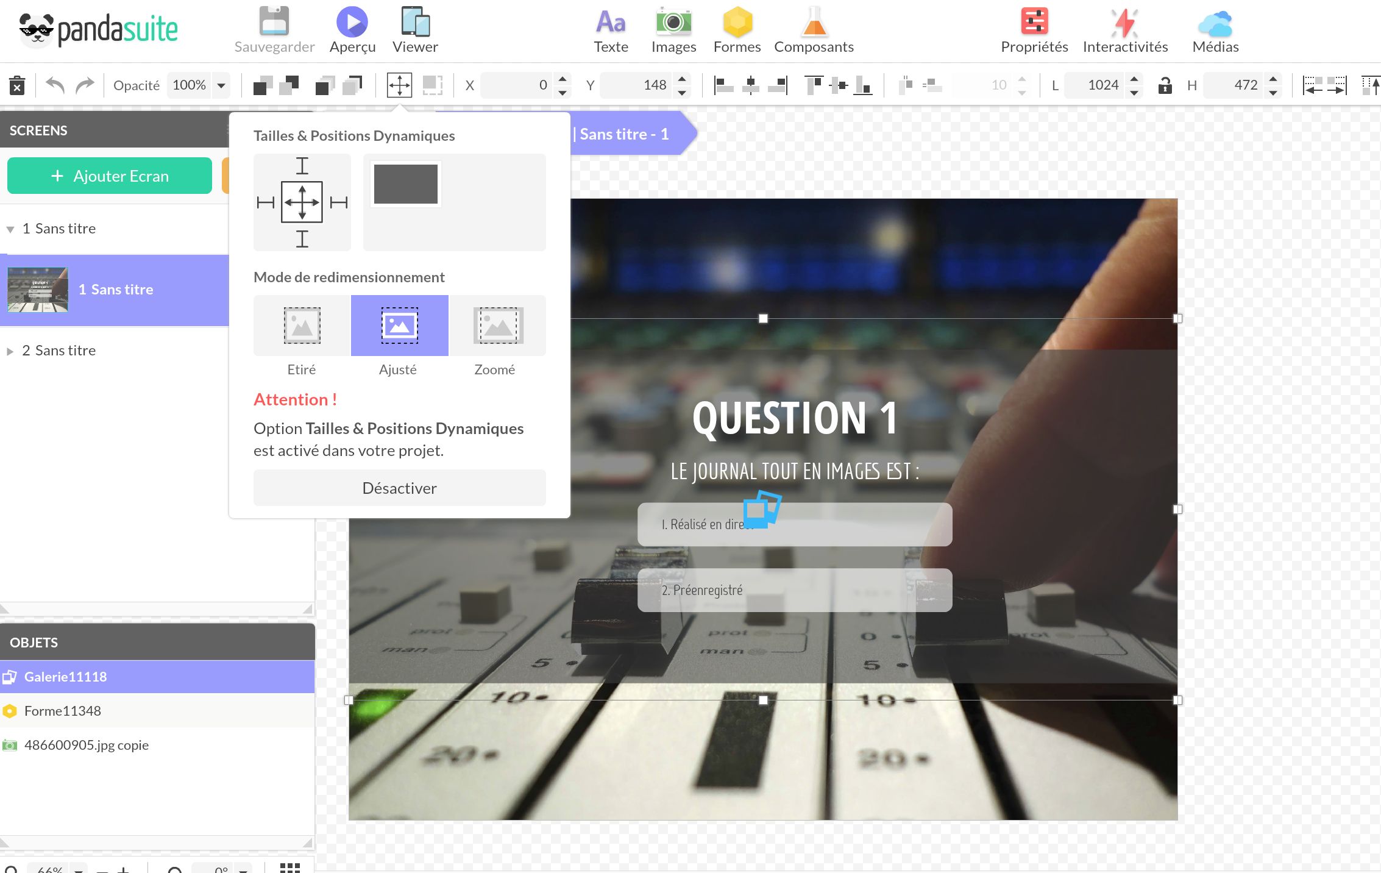Select the Ajusté resize mode

coord(399,326)
